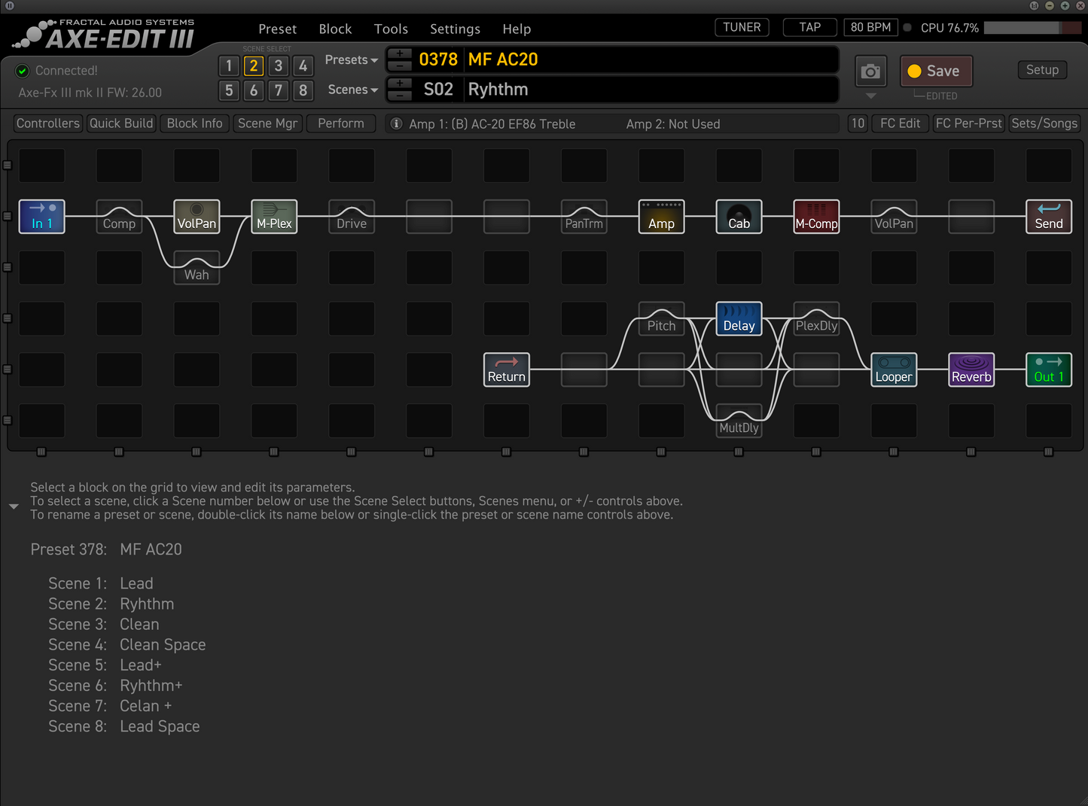Select the In 1 input block
Screen dimensions: 1088x806
(x=41, y=217)
